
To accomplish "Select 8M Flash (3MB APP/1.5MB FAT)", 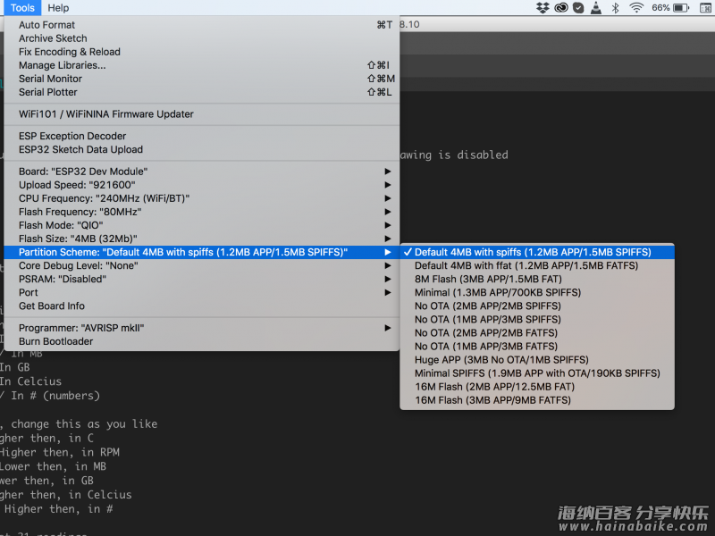I will [x=537, y=279].
